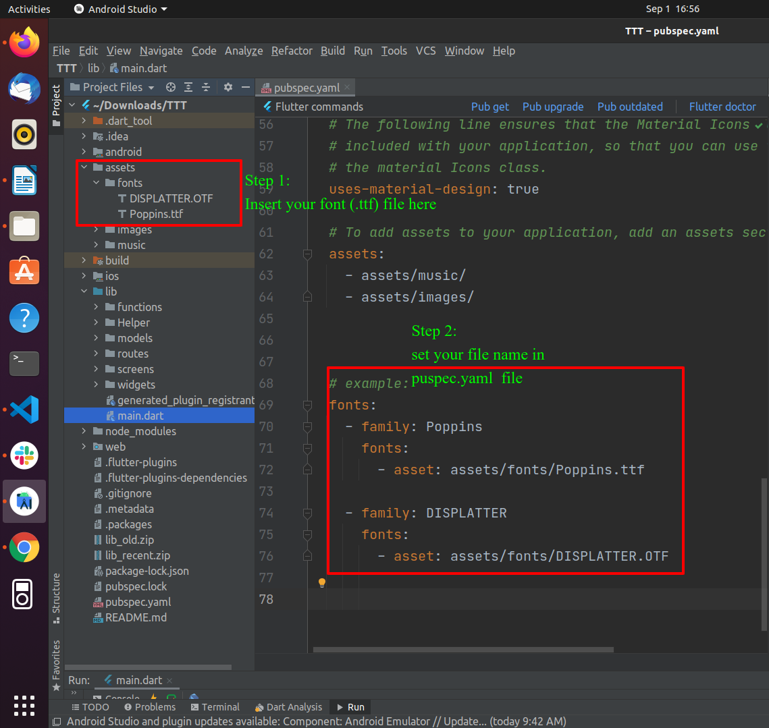The image size is (769, 728).
Task: Toggle the Project tool window side tab
Action: pos(56,105)
